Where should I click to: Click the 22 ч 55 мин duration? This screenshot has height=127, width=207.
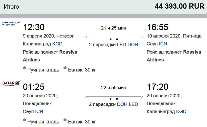coord(113,88)
